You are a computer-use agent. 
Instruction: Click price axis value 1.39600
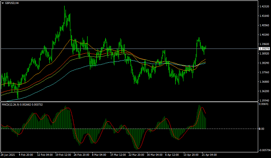click(264, 44)
